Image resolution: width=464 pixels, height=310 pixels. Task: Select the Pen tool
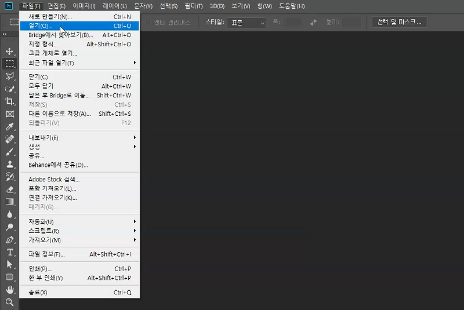point(9,239)
